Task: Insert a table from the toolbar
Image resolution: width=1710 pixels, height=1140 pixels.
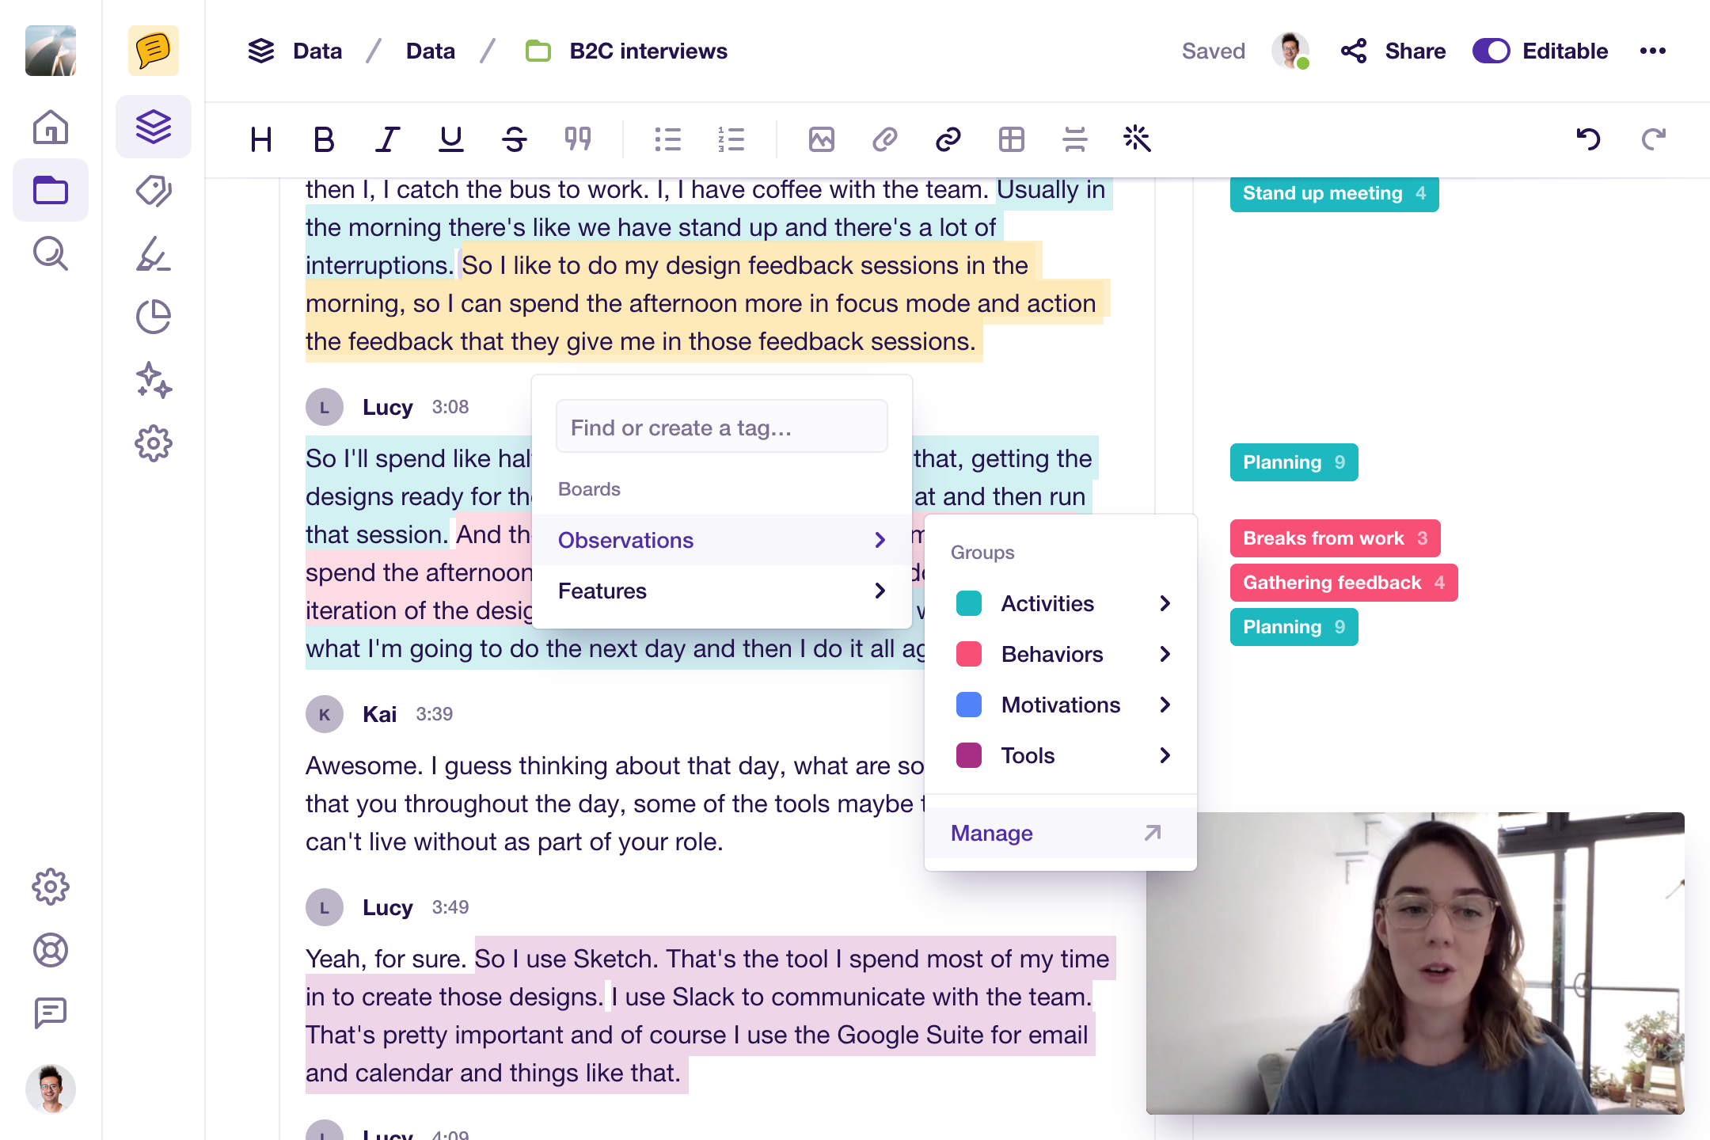Action: (1011, 139)
